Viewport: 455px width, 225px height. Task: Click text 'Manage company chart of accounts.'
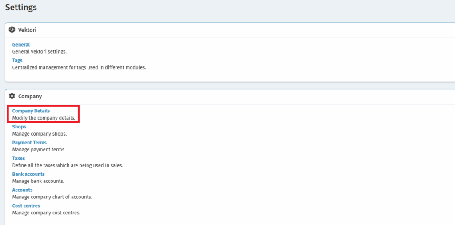pyautogui.click(x=52, y=197)
